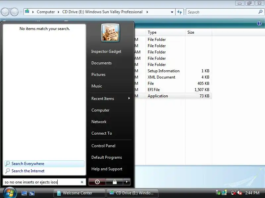
Task: Switch to Welcome Center taskbar button
Action: pos(79,193)
